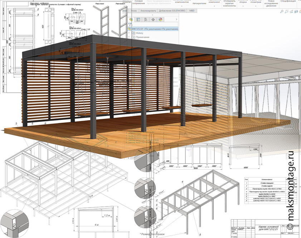301x238 pixels.
Task: Click the Спецификация ribbon command
Action: tap(288, 1)
